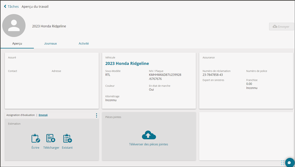This screenshot has height=167, width=295.
Task: Open the Journaux tab
Action: click(x=51, y=44)
